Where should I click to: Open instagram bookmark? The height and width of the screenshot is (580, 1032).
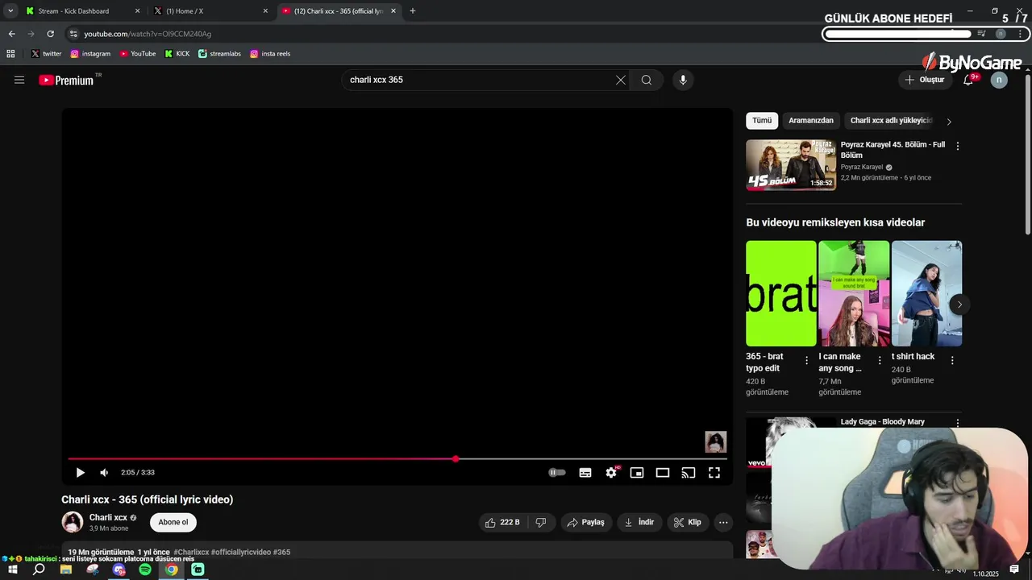(x=90, y=54)
